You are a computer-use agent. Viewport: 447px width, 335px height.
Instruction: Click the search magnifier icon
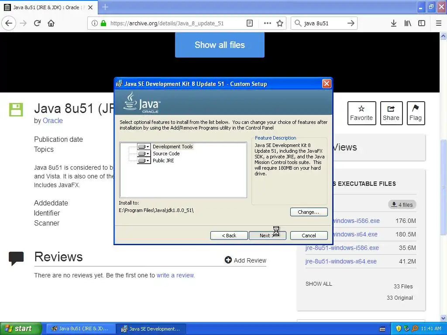tap(298, 23)
